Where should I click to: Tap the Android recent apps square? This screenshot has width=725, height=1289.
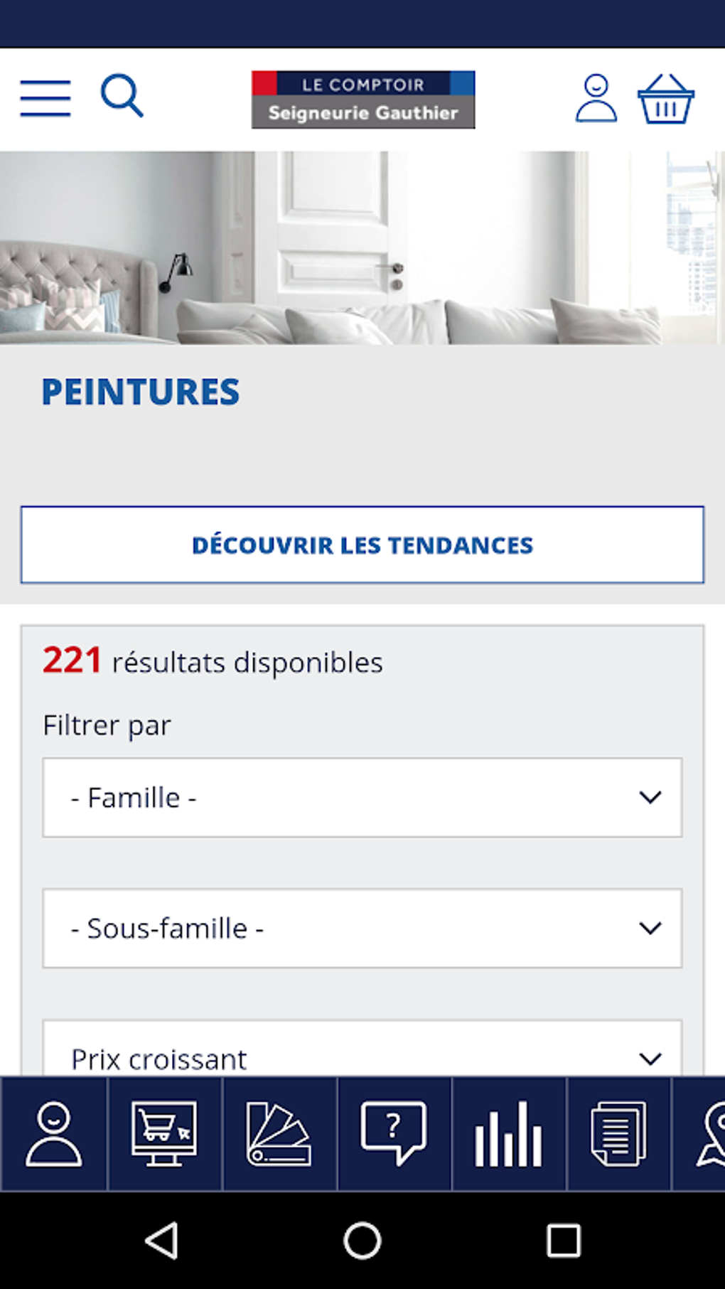click(x=563, y=1241)
